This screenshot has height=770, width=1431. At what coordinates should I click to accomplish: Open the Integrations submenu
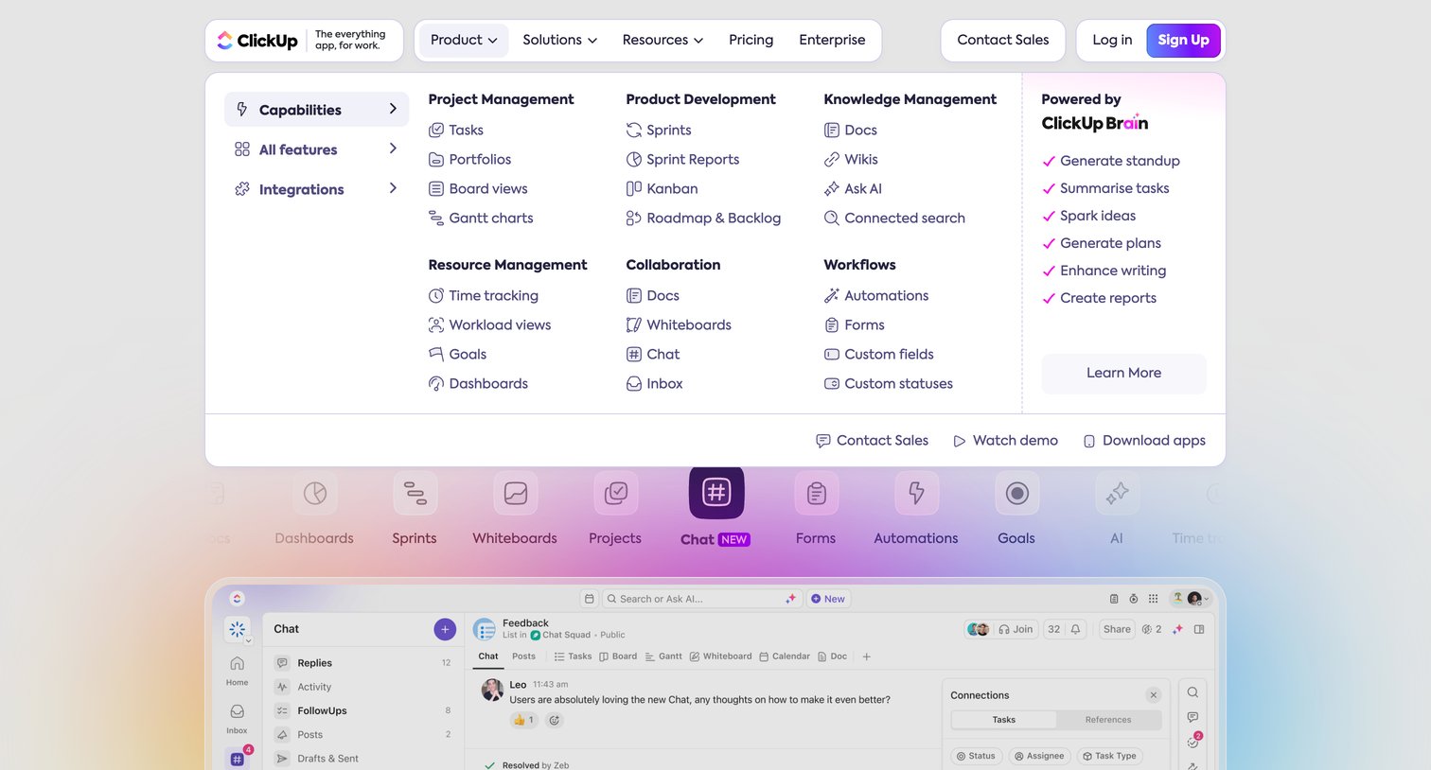click(x=316, y=189)
